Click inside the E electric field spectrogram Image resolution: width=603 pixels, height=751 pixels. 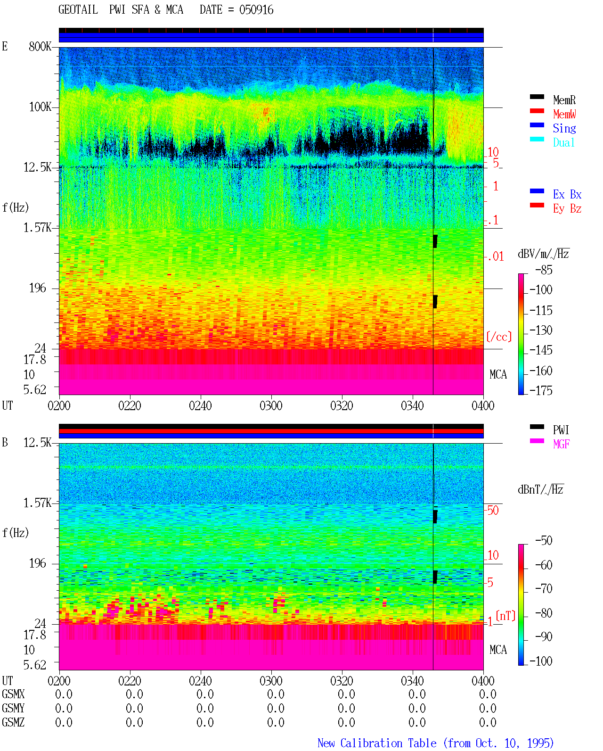point(271,221)
